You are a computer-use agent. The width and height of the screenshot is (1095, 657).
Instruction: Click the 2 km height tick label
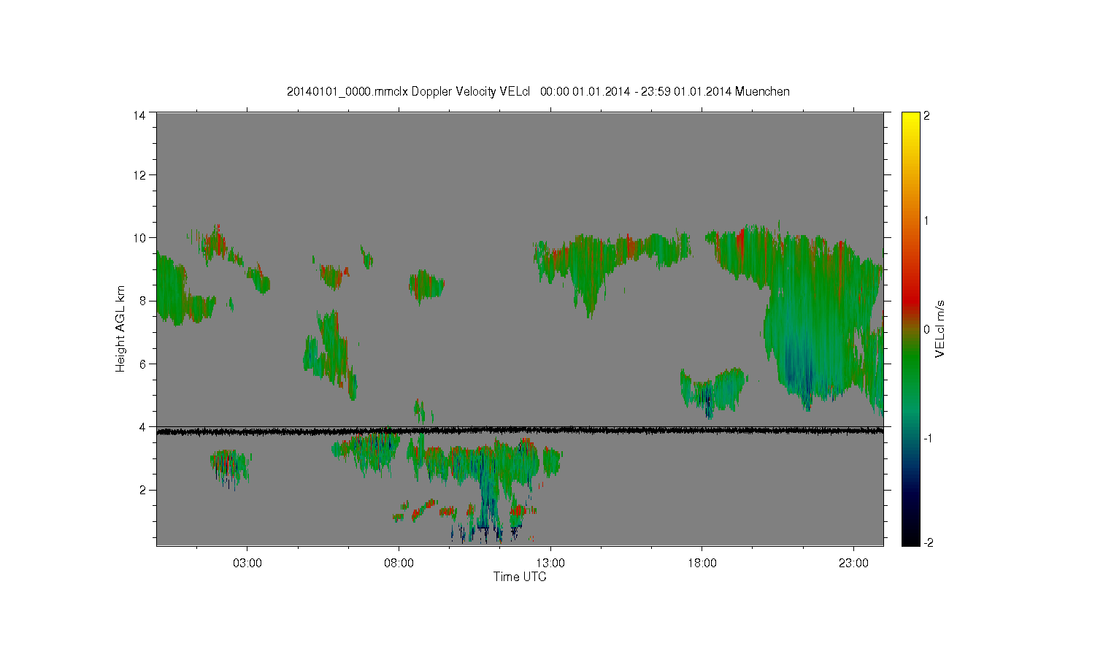click(x=142, y=490)
